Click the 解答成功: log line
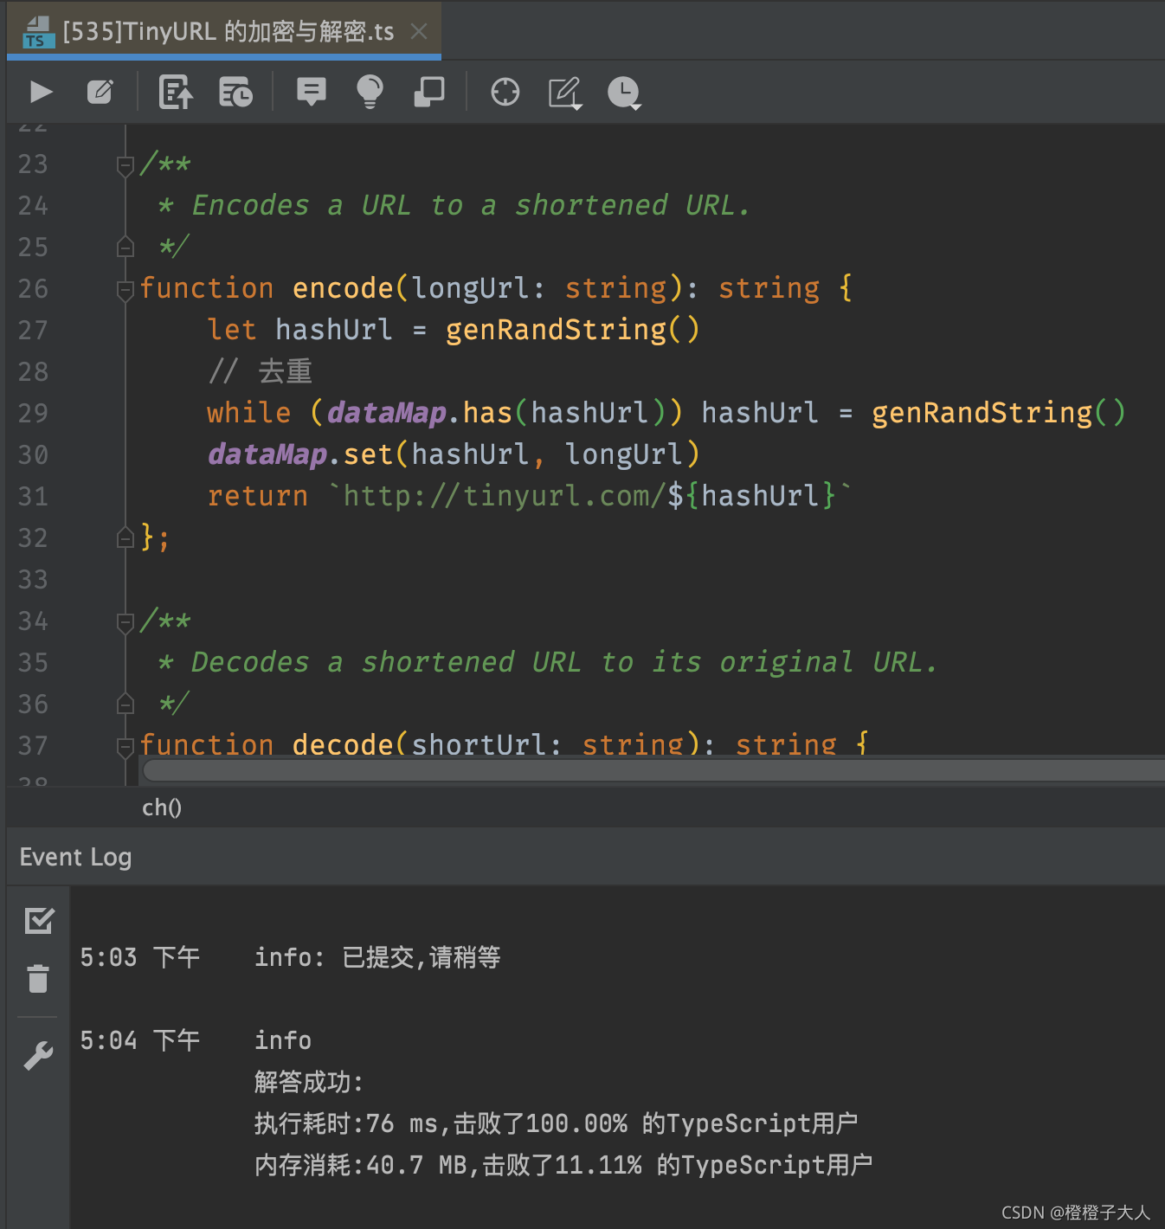The width and height of the screenshot is (1165, 1229). [308, 1082]
